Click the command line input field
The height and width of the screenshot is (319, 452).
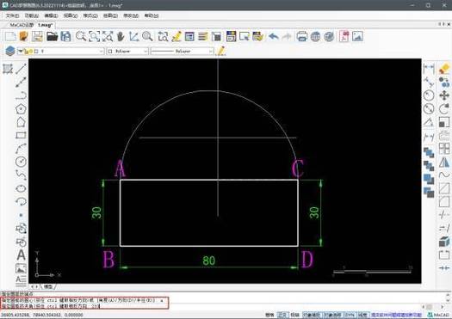(84, 306)
